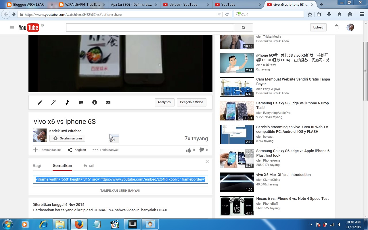The image size is (368, 230).
Task: Open Servicio streaming en vivo thumbnail
Action: pos(237,135)
